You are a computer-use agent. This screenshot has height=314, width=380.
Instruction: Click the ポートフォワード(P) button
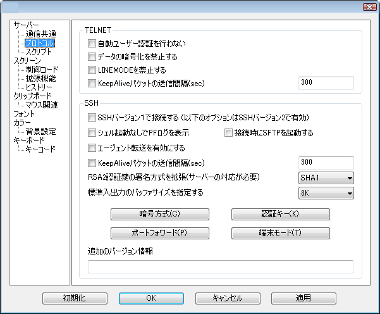point(150,232)
